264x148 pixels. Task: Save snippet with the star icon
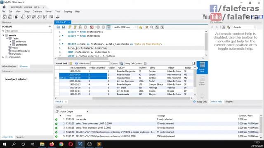[140, 27]
